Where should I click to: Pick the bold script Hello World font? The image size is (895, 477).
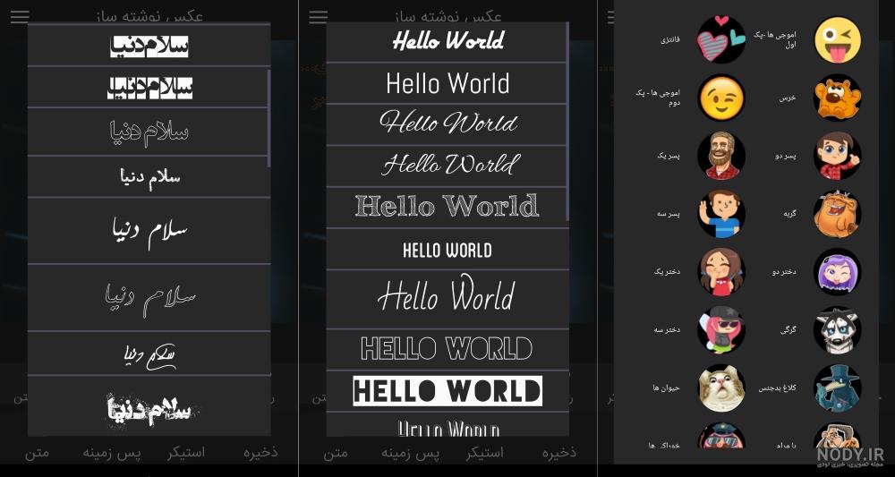447,42
